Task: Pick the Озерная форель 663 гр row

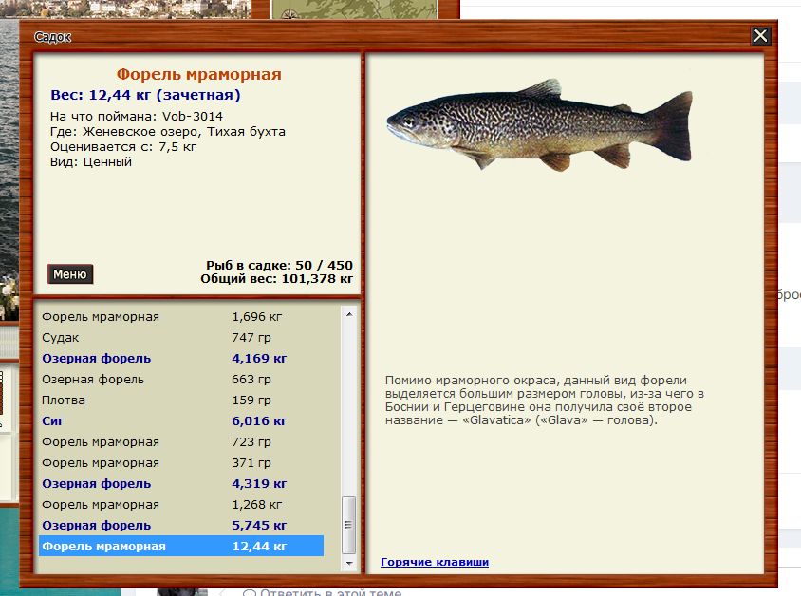Action: [x=180, y=380]
